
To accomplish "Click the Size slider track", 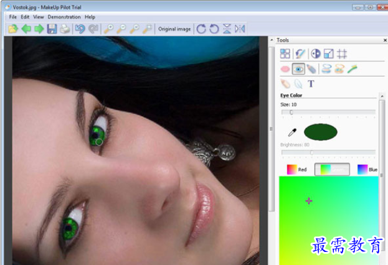I will click(x=328, y=113).
